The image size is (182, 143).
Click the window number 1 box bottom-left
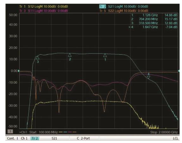(10, 131)
